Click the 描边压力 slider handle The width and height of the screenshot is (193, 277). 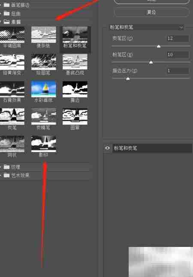pyautogui.click(x=128, y=79)
